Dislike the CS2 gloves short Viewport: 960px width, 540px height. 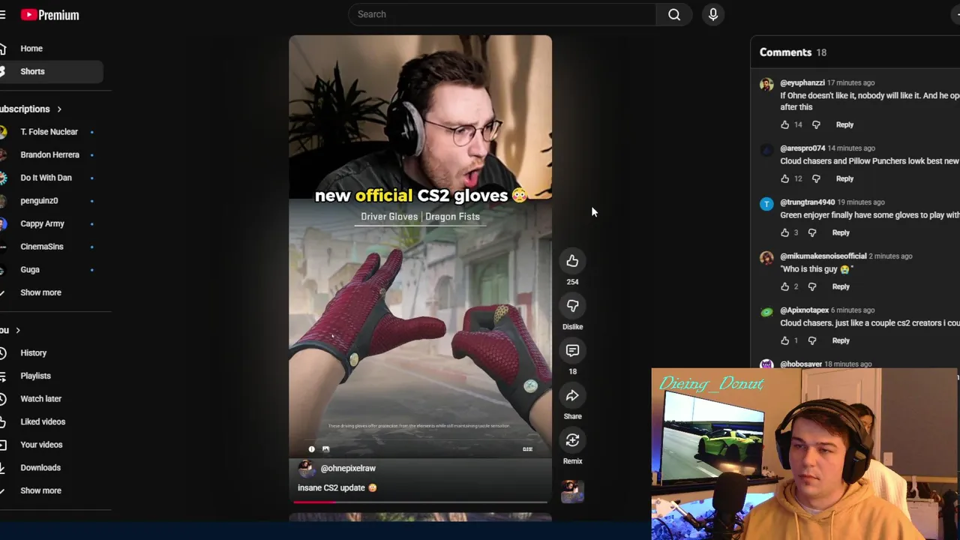572,305
